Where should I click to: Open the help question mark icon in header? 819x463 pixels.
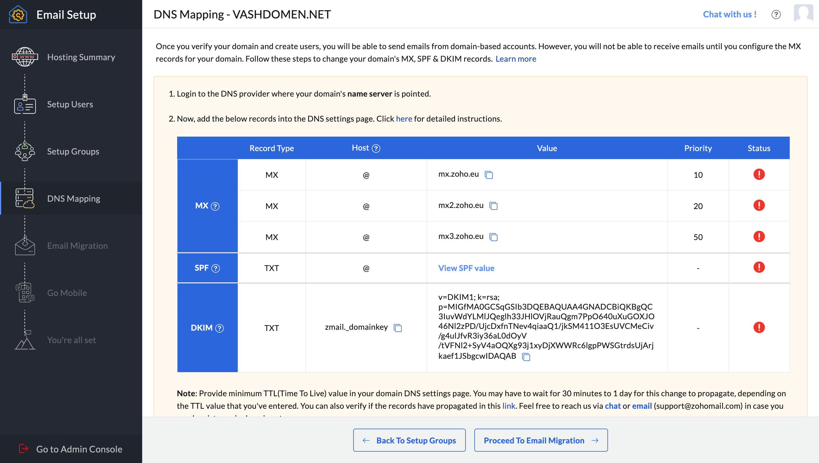[776, 14]
